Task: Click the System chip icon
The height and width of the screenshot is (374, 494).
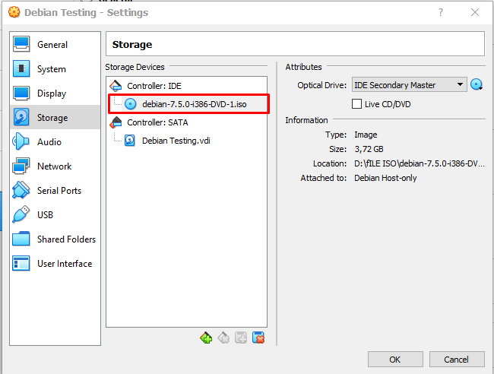Action: (21, 68)
